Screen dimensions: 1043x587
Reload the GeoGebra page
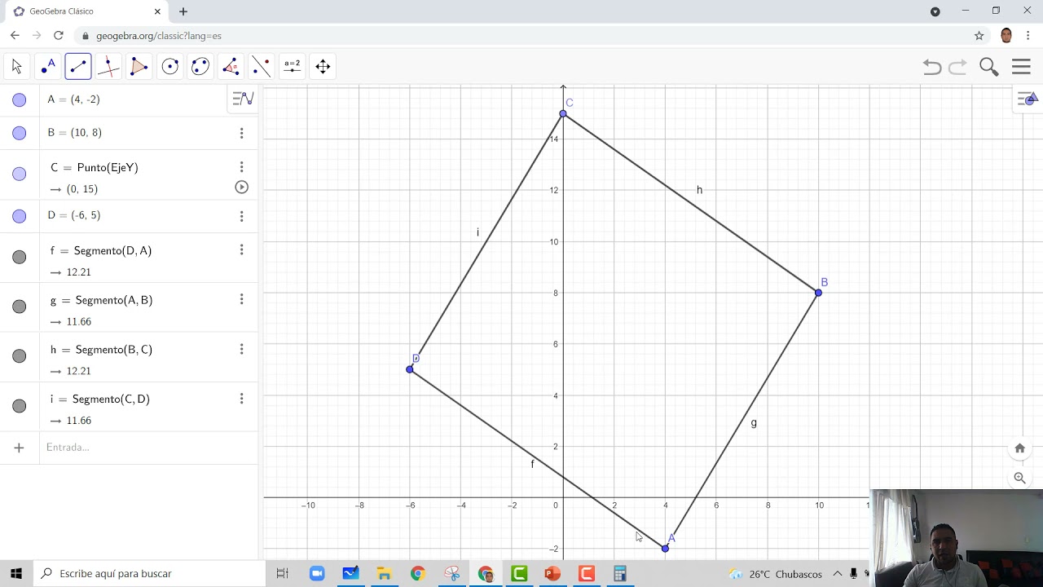[59, 36]
